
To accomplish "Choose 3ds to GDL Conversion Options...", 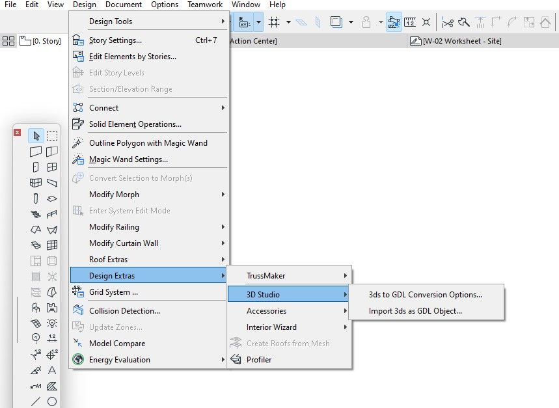I will pyautogui.click(x=426, y=295).
